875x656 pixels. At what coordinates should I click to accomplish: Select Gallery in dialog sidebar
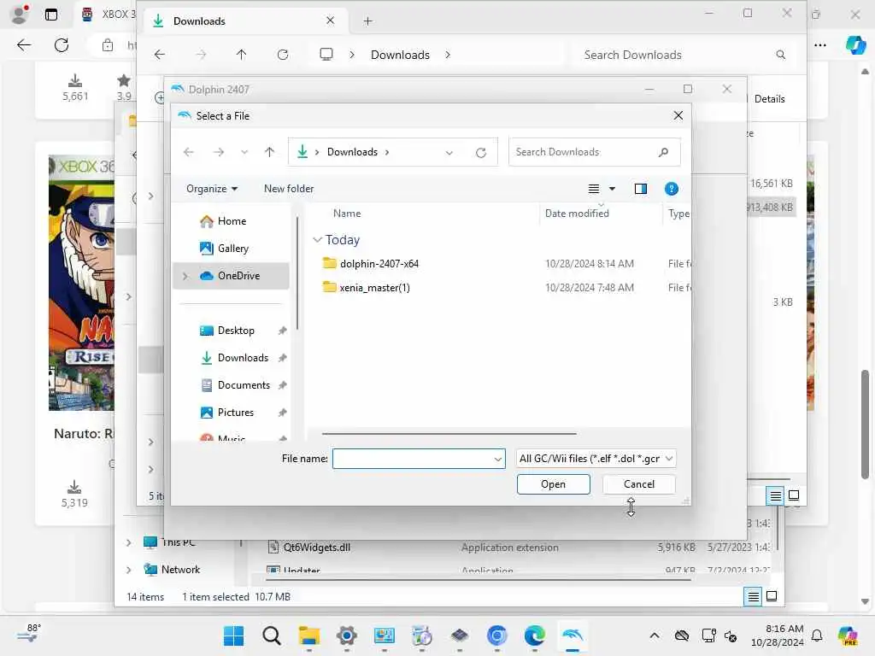click(x=231, y=249)
